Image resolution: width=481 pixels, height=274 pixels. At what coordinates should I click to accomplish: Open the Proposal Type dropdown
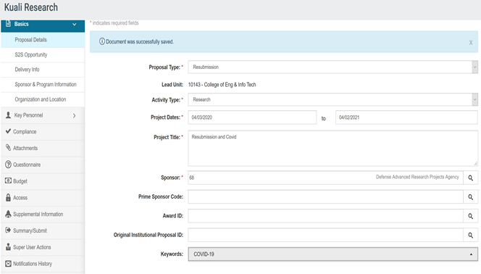pos(332,67)
